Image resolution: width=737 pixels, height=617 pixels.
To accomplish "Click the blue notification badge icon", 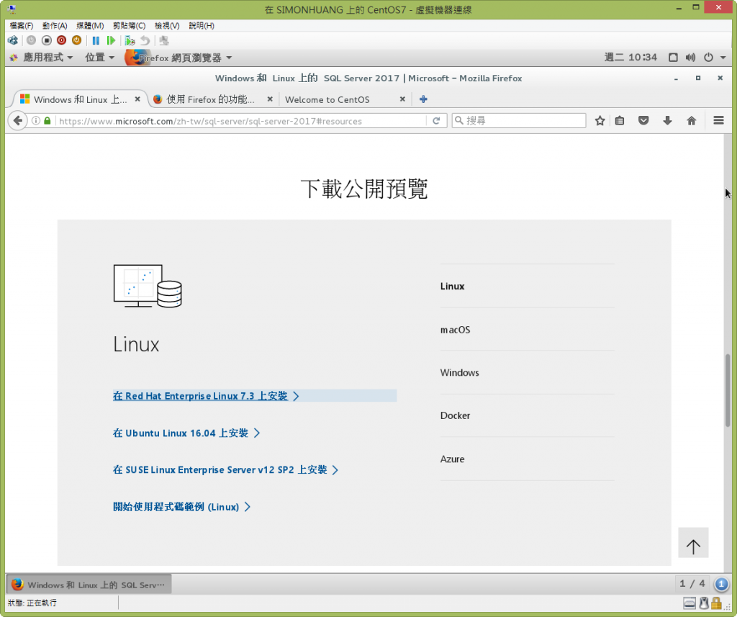I will pyautogui.click(x=721, y=584).
